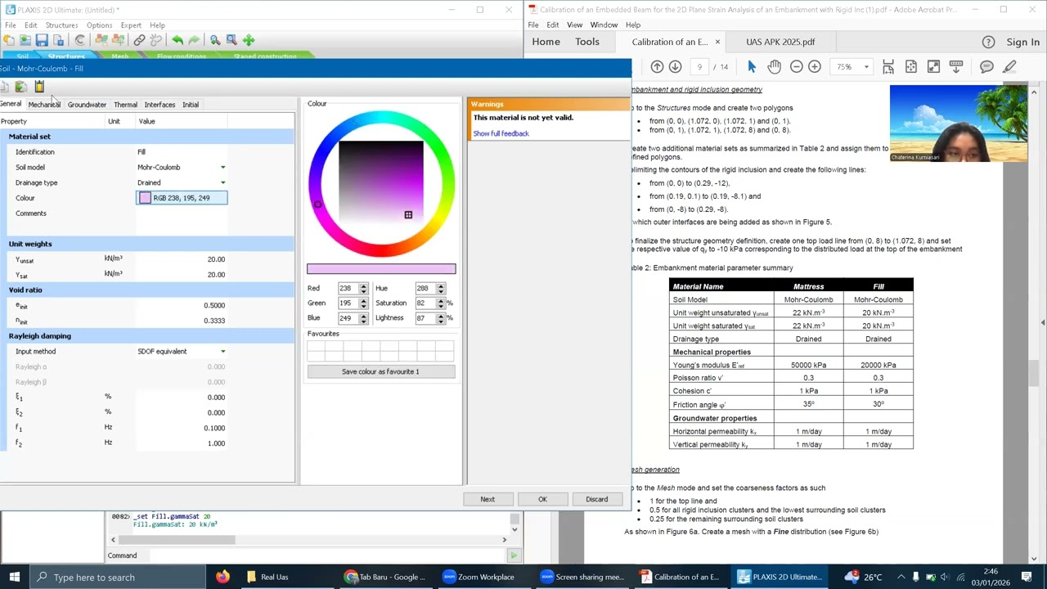Switch to the Mechanical tab
This screenshot has height=589, width=1047.
click(x=44, y=105)
